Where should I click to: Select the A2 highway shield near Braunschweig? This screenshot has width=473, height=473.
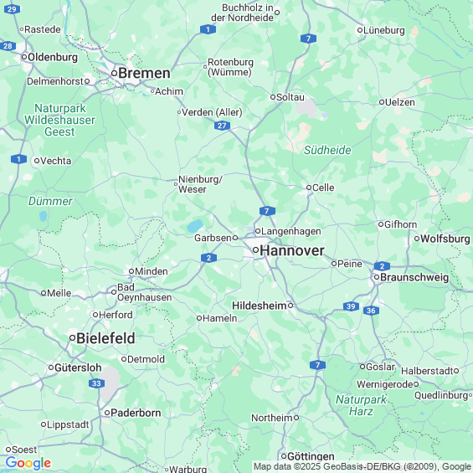click(x=382, y=266)
